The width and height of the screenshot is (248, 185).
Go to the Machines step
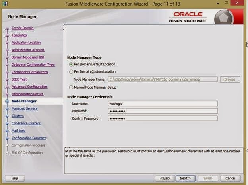point(18,131)
